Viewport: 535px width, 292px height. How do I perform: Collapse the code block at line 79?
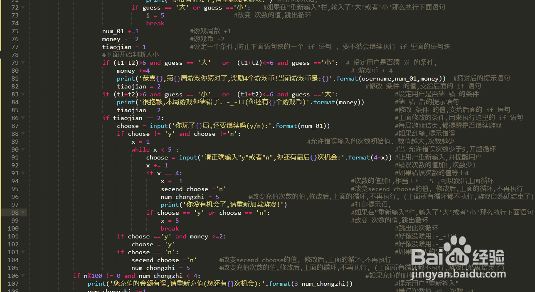(x=23, y=63)
